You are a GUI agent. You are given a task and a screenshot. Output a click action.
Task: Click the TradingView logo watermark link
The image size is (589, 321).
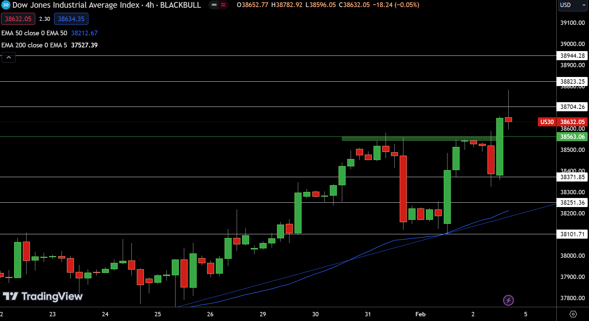tap(43, 296)
